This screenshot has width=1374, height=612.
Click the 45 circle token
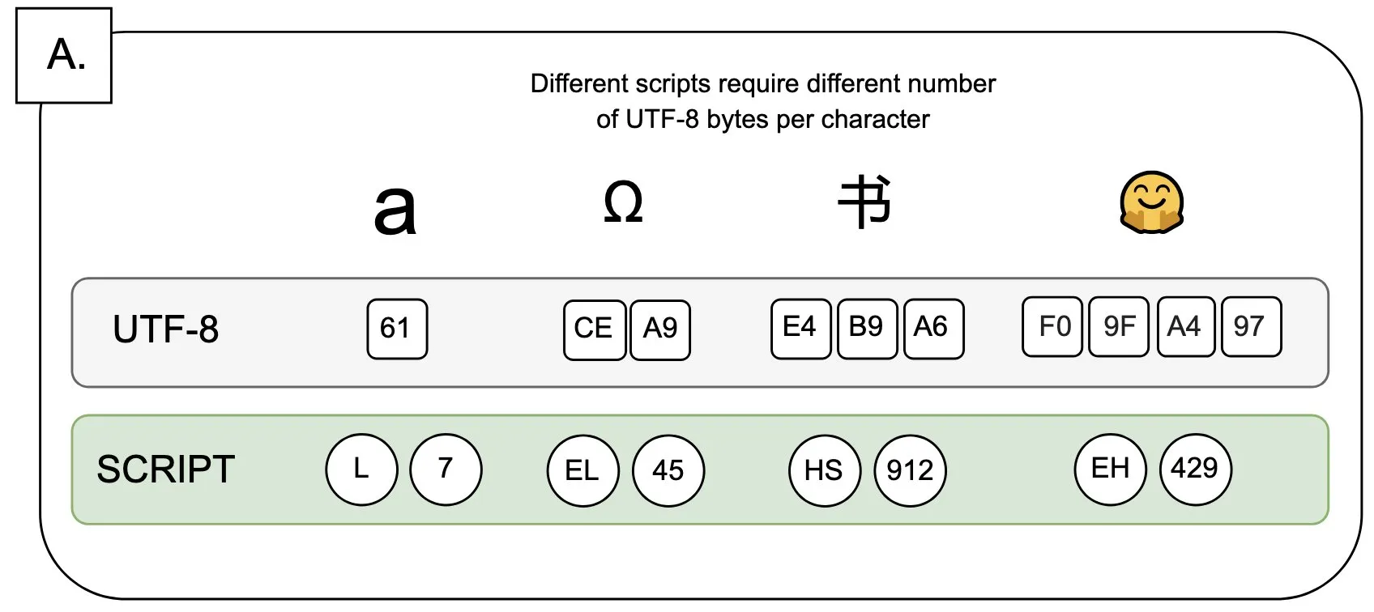(668, 471)
